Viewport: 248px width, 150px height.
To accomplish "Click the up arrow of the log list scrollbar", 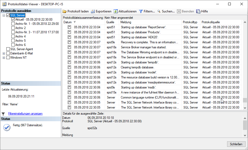I will point(245,22).
